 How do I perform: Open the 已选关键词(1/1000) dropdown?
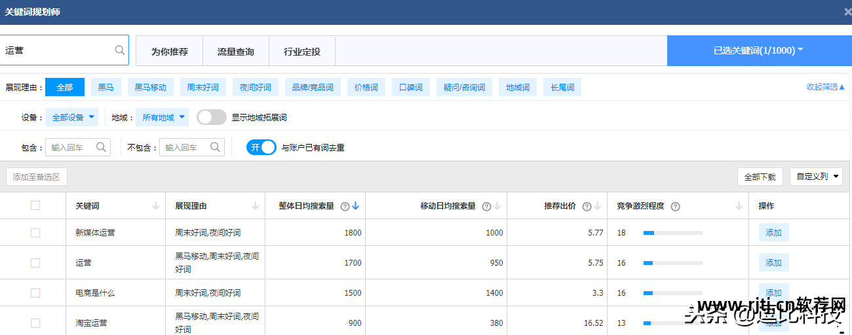(759, 50)
